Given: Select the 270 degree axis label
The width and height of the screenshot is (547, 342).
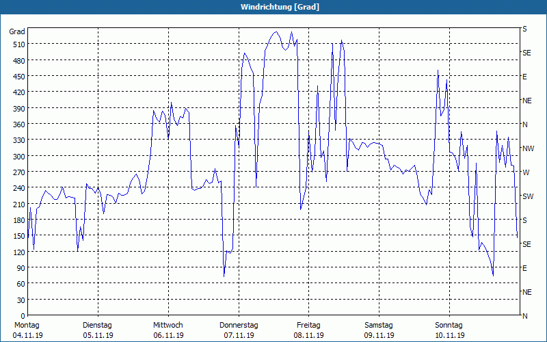Looking at the screenshot, I should click(19, 172).
